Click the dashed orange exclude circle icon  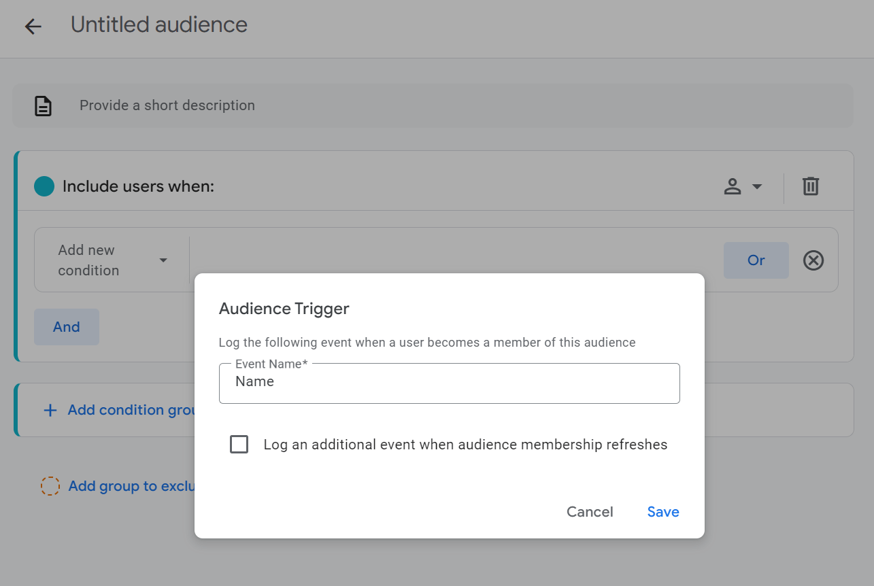point(50,486)
